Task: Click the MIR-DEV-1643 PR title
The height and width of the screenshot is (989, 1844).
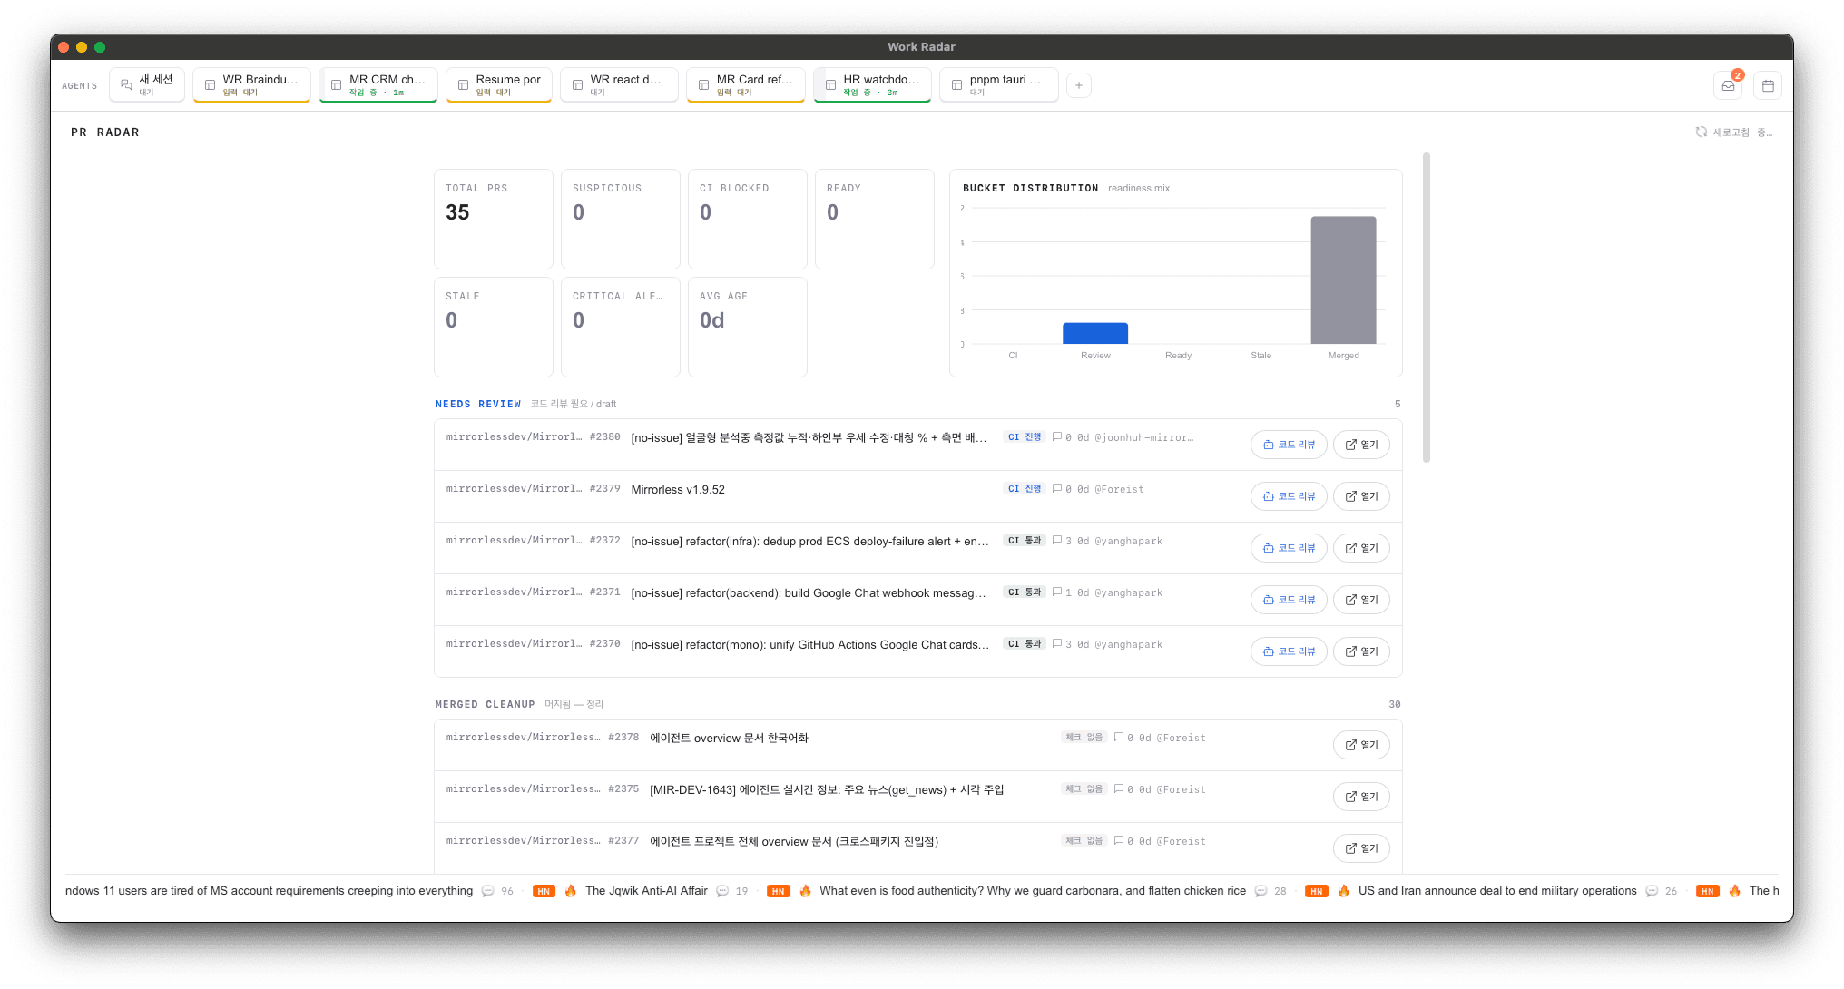Action: (x=827, y=790)
